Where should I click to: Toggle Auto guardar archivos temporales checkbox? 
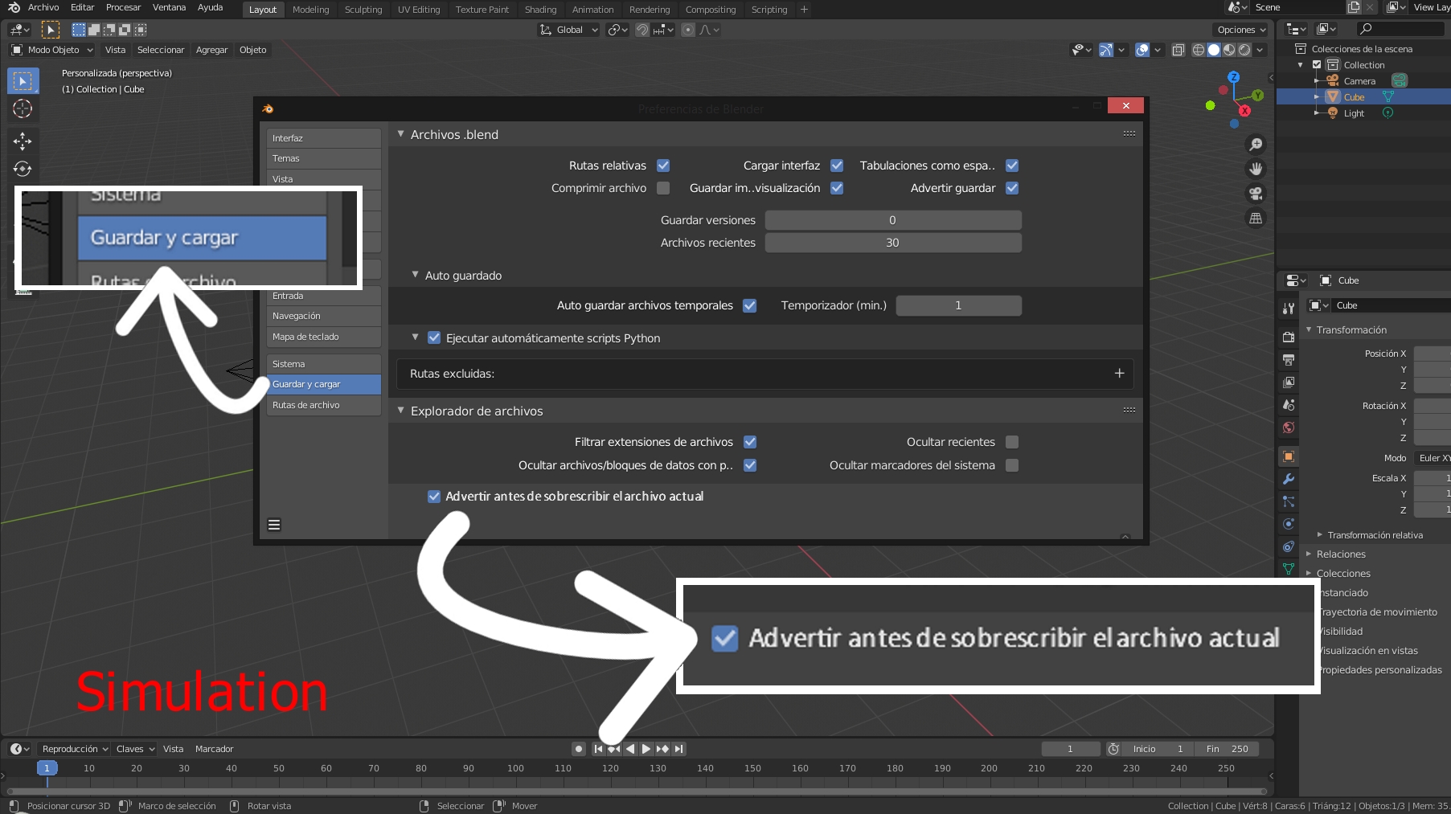(750, 305)
